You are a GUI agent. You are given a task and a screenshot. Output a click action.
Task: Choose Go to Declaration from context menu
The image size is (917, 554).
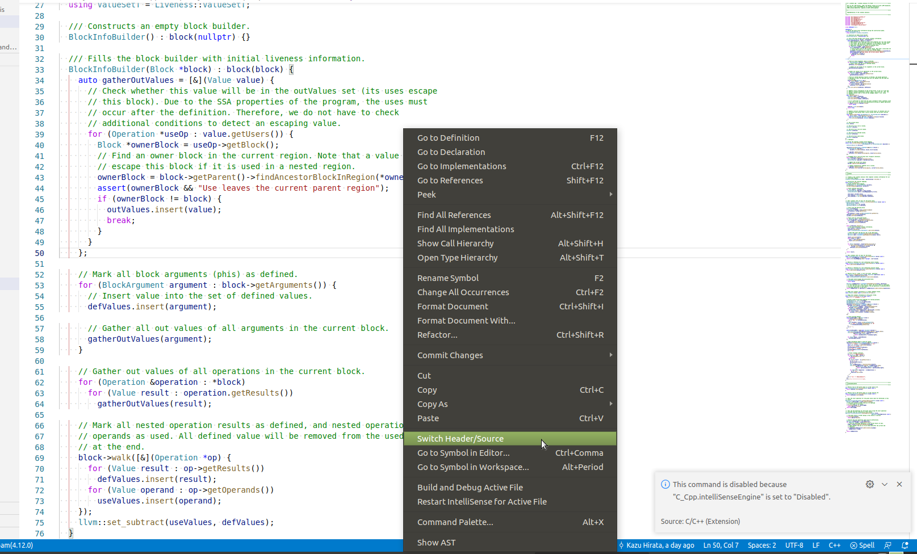510,152
